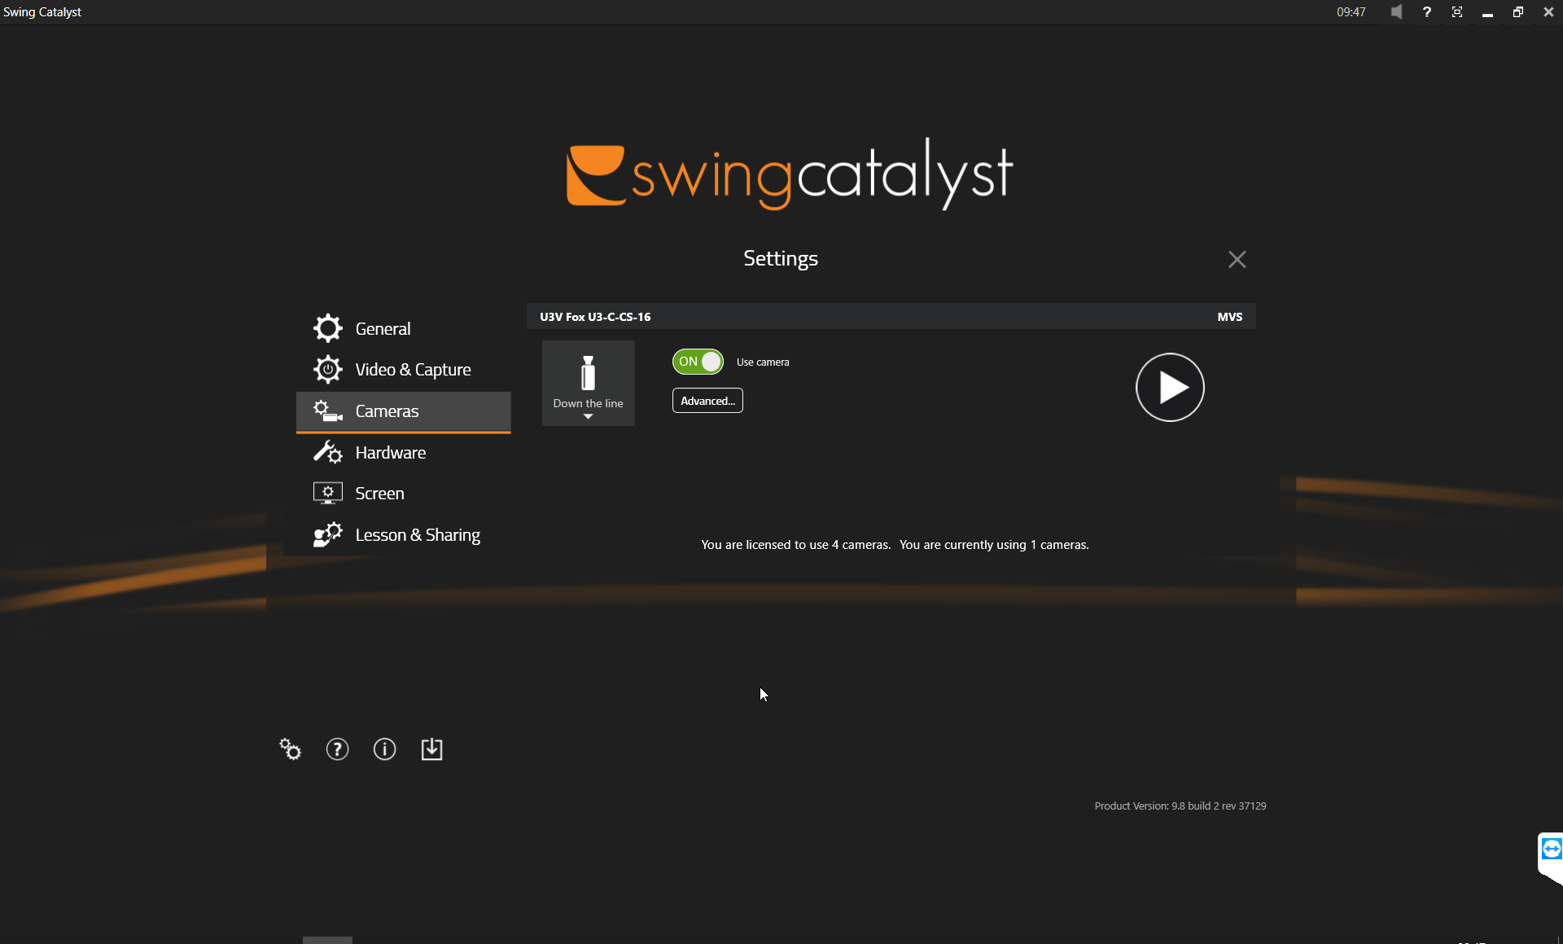Viewport: 1563px width, 944px height.
Task: Click the Video & Capture gear icon
Action: coord(328,370)
